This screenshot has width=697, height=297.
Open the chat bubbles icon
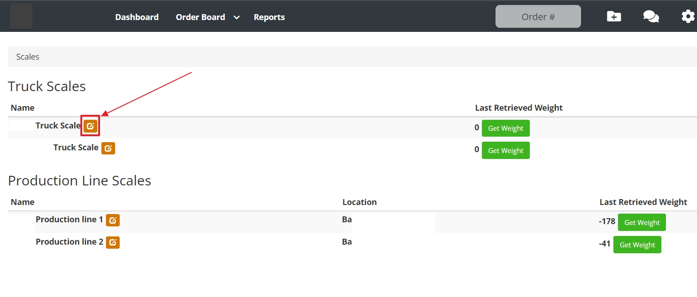click(650, 17)
